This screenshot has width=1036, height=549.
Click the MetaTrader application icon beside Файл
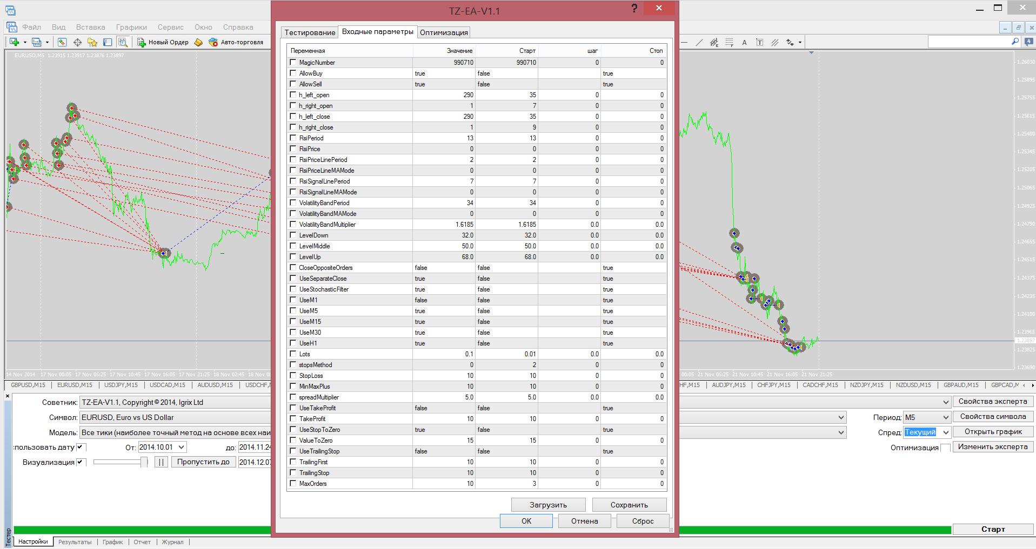tap(11, 27)
